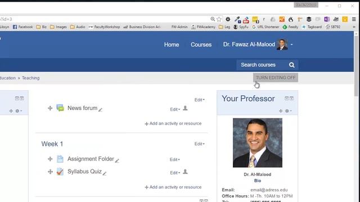Open the News forum Edit dropdown
The width and height of the screenshot is (360, 202).
175,109
